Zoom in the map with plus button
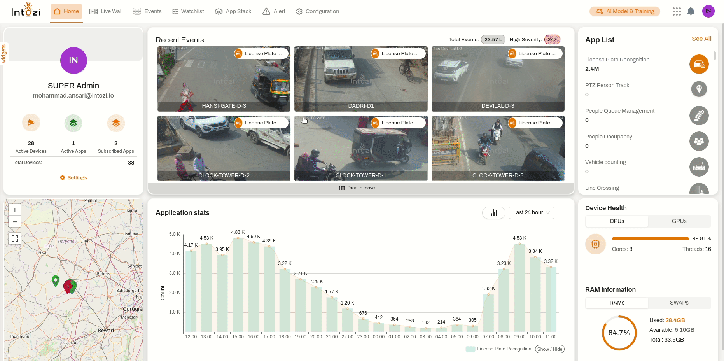The height and width of the screenshot is (361, 724). tap(15, 210)
